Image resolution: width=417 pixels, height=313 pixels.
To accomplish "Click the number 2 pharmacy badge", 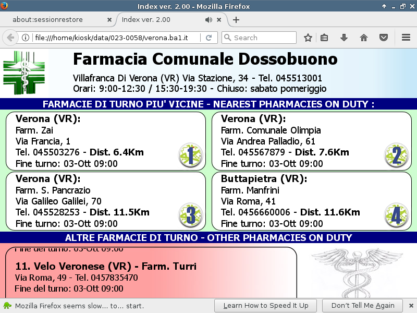I will 396,155.
